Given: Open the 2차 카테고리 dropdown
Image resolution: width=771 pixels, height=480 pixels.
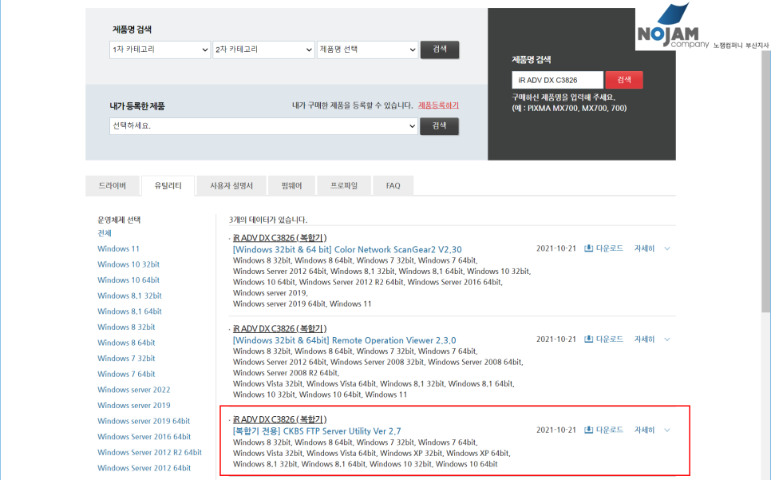Looking at the screenshot, I should [x=263, y=50].
